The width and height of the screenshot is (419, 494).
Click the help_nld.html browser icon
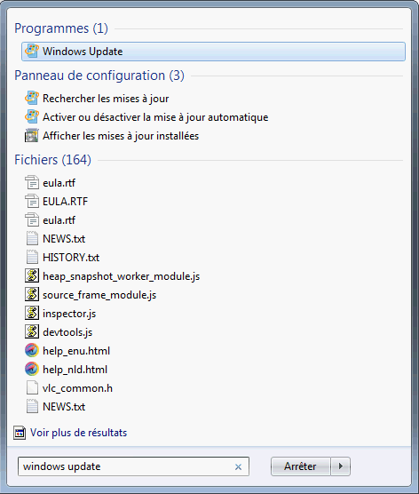(x=32, y=370)
